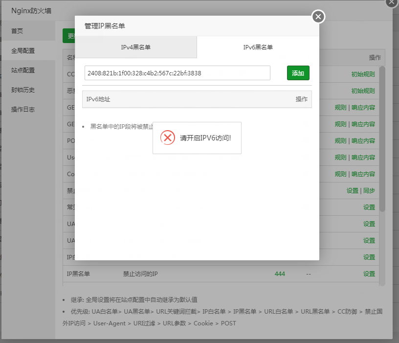Click the 同步 link in the 操作 column
This screenshot has width=399, height=343.
click(x=370, y=190)
